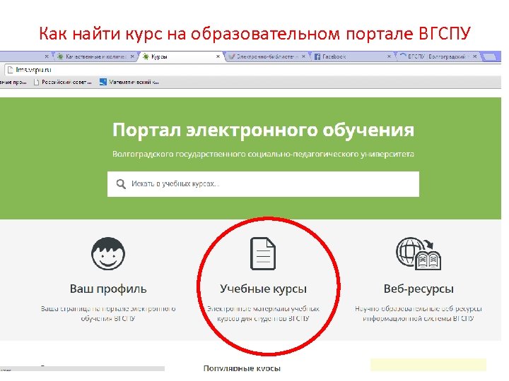Open the Российский совет bookmark
The image size is (509, 381).
[x=63, y=83]
